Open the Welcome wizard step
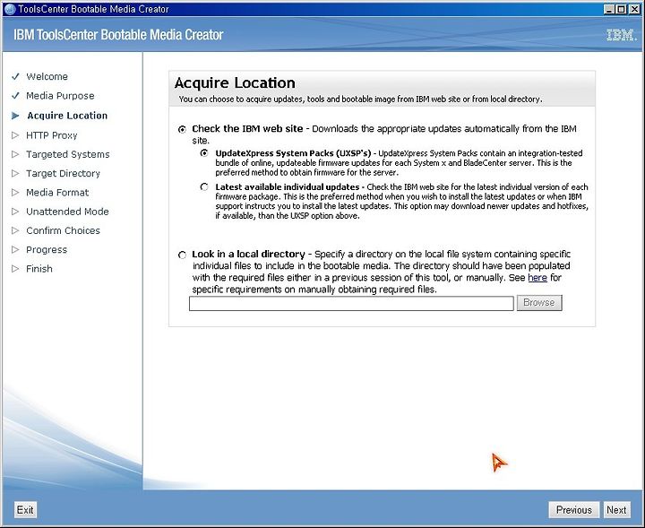The width and height of the screenshot is (645, 528). [47, 76]
